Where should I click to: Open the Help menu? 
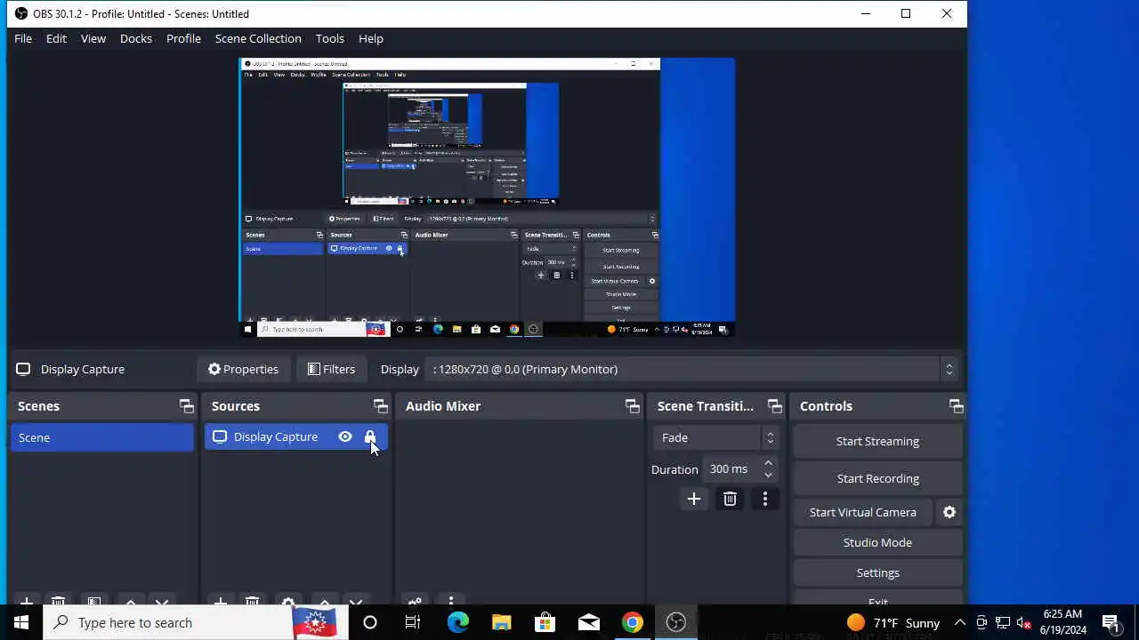(x=370, y=38)
